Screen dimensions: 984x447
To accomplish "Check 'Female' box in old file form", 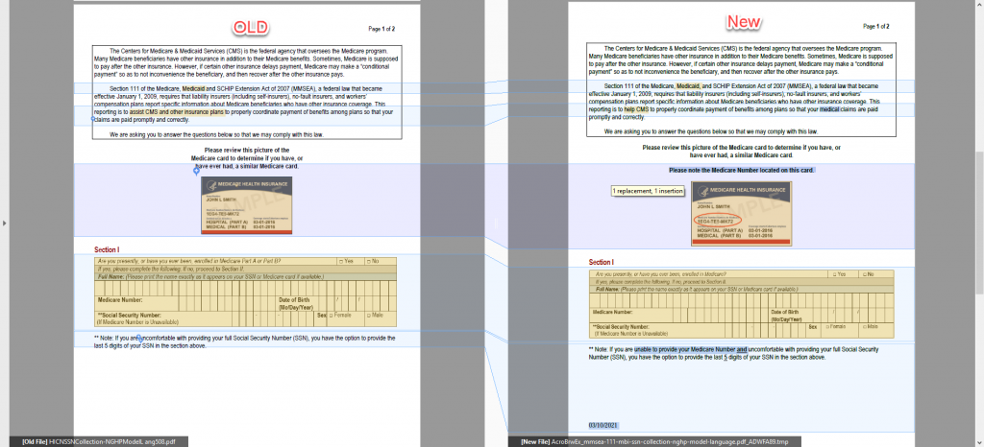I will tap(332, 315).
